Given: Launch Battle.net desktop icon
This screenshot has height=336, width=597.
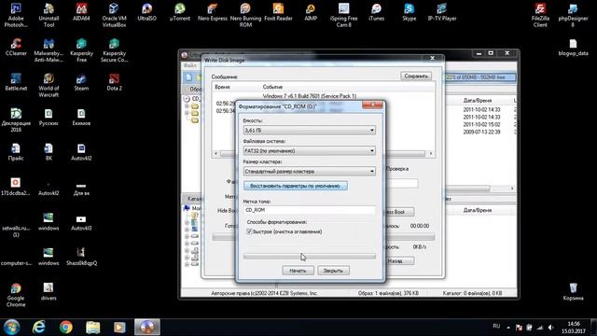Looking at the screenshot, I should [16, 81].
